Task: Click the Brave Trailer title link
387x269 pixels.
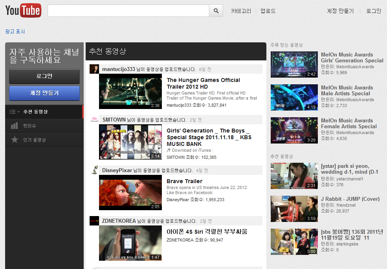Action: pyautogui.click(x=184, y=181)
